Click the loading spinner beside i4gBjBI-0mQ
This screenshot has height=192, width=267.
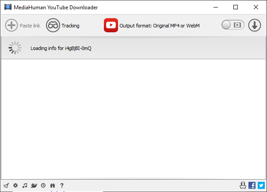[15, 48]
